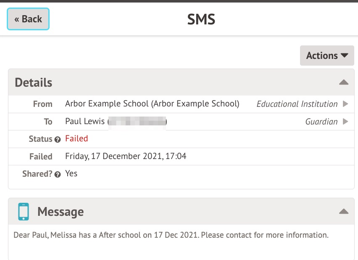Open the Actions dropdown menu

click(x=327, y=56)
